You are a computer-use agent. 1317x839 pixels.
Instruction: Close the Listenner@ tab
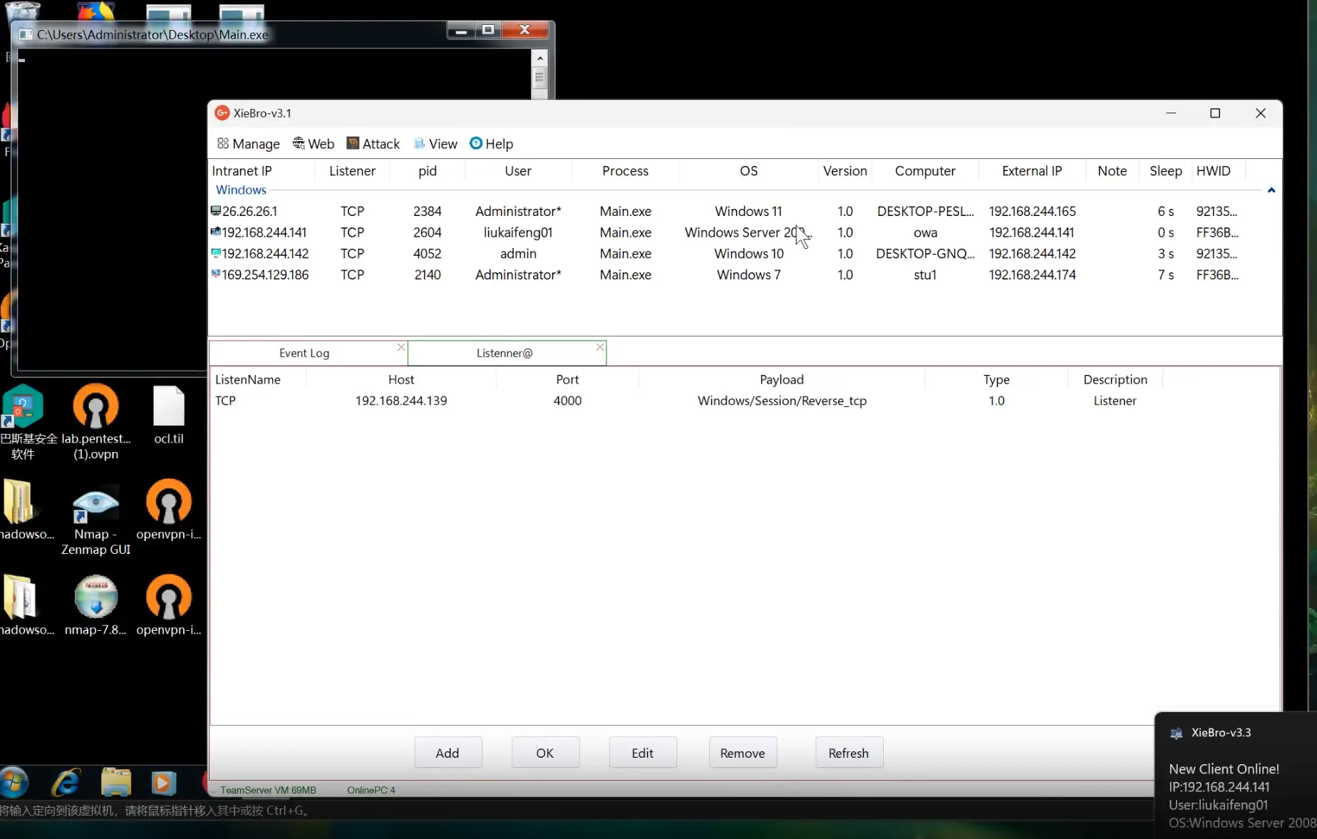click(x=600, y=347)
